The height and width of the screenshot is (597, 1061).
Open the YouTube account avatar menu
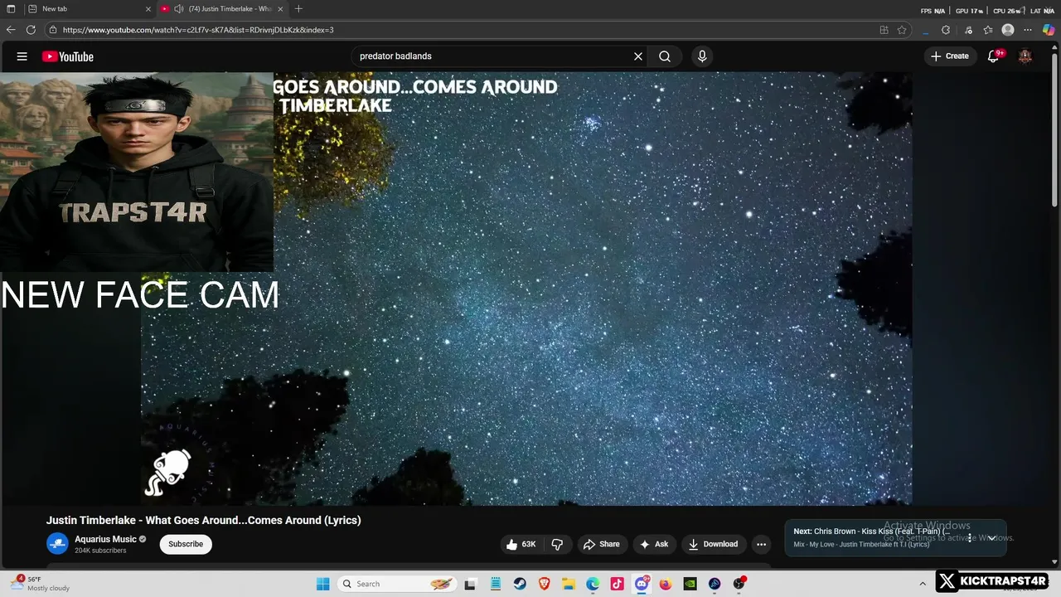click(1025, 56)
